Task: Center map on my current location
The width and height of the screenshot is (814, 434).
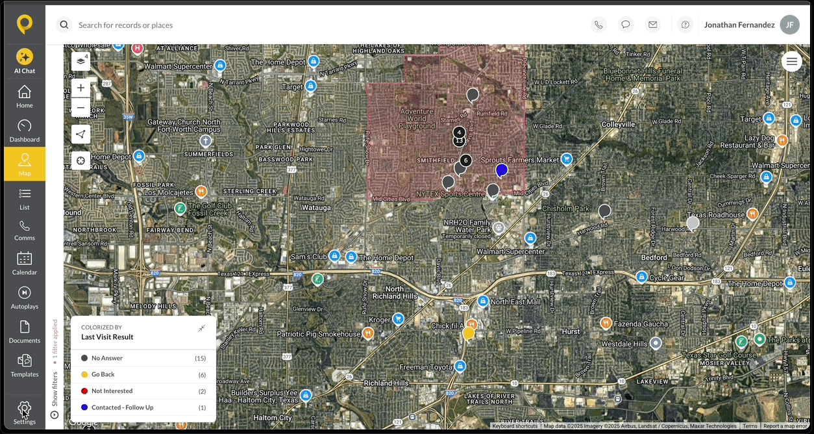Action: (x=80, y=160)
